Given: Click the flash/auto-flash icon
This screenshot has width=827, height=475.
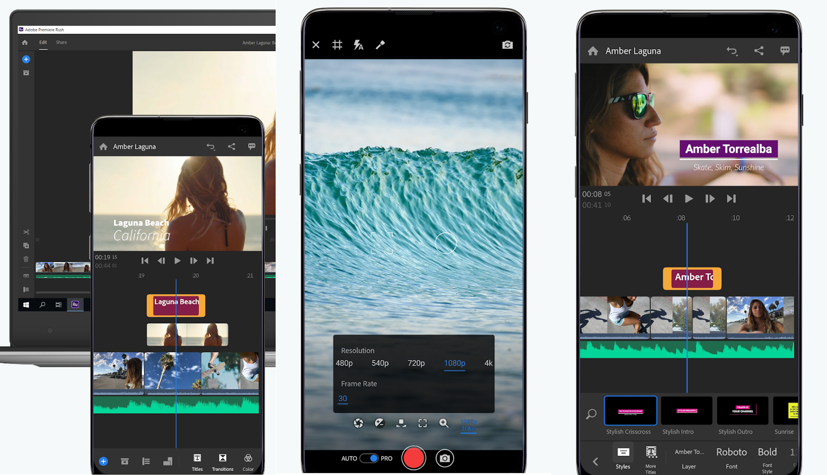Looking at the screenshot, I should click(359, 44).
